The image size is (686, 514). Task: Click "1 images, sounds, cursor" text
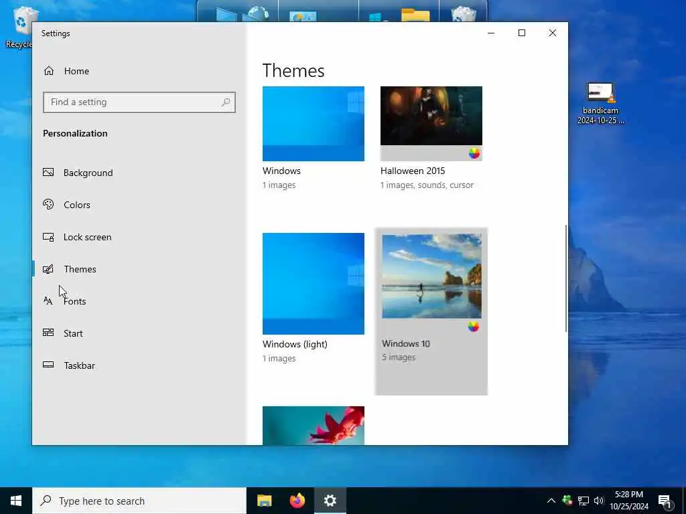click(x=427, y=185)
